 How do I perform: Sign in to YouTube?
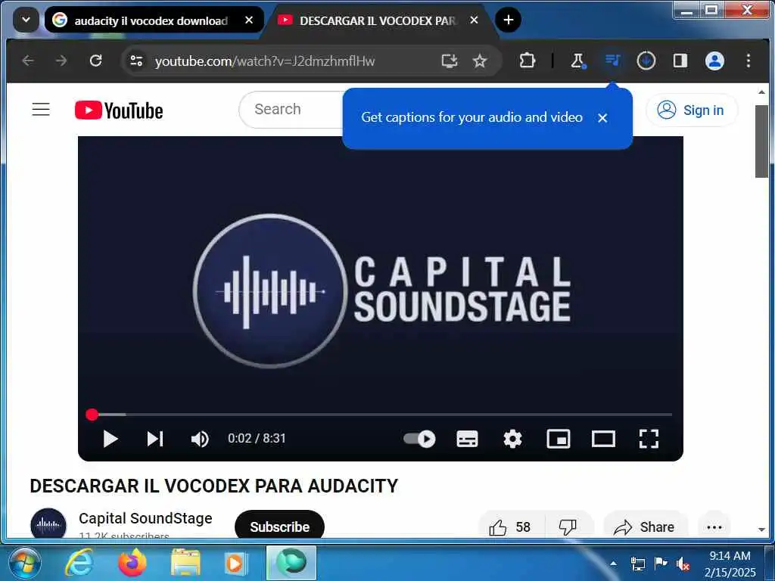(x=692, y=110)
